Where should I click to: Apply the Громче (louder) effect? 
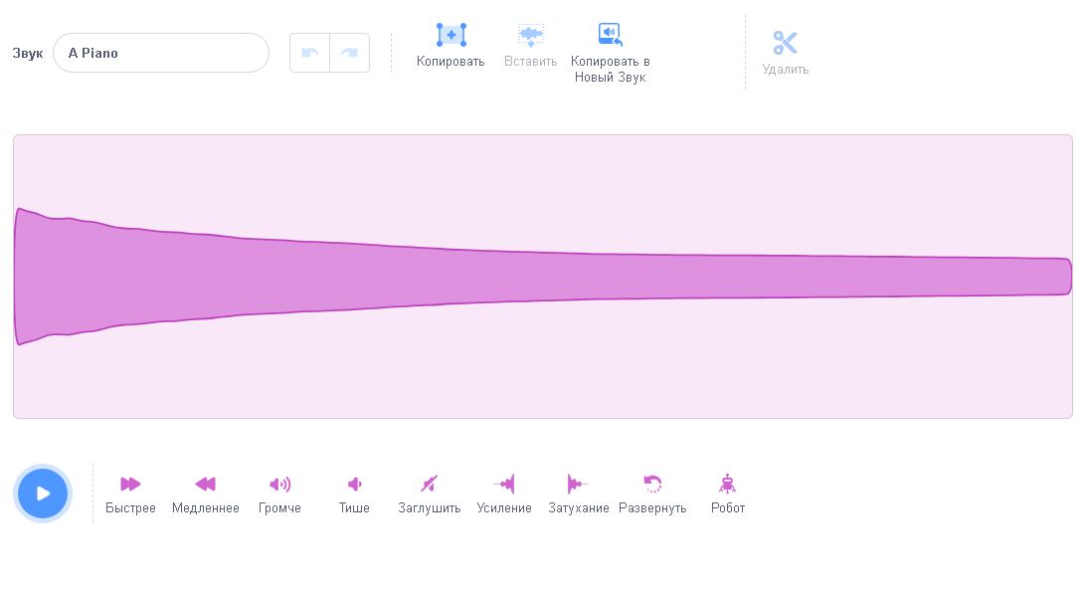[279, 485]
